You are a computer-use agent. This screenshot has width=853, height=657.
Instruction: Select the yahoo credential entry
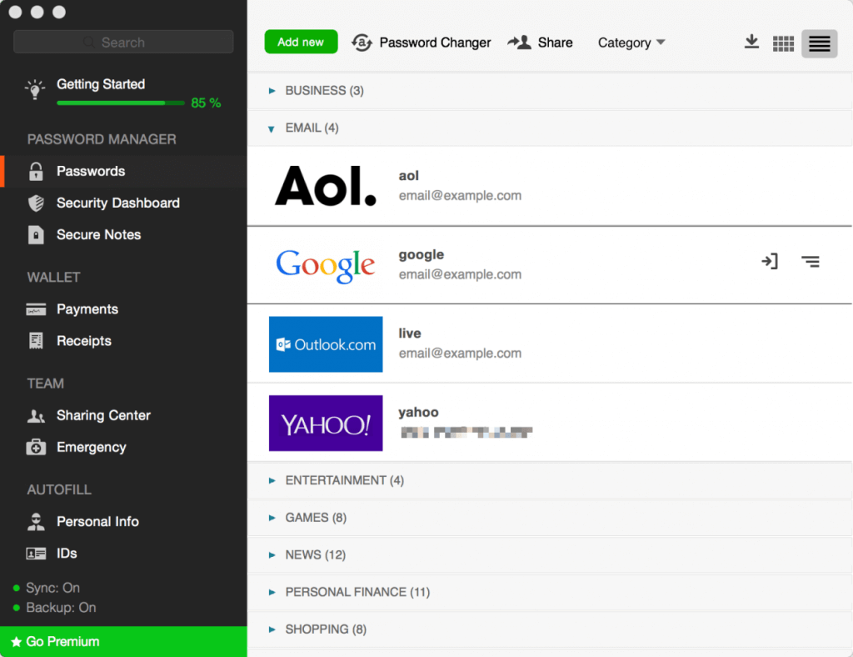[x=550, y=423]
